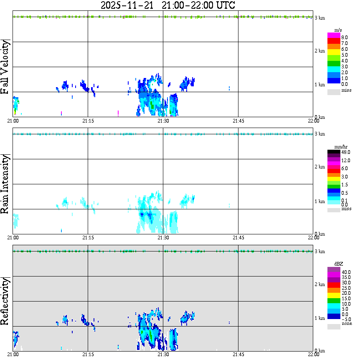Click the red 7.0 m/s legend swatch
Screen dimensions: 355x362
(334, 41)
